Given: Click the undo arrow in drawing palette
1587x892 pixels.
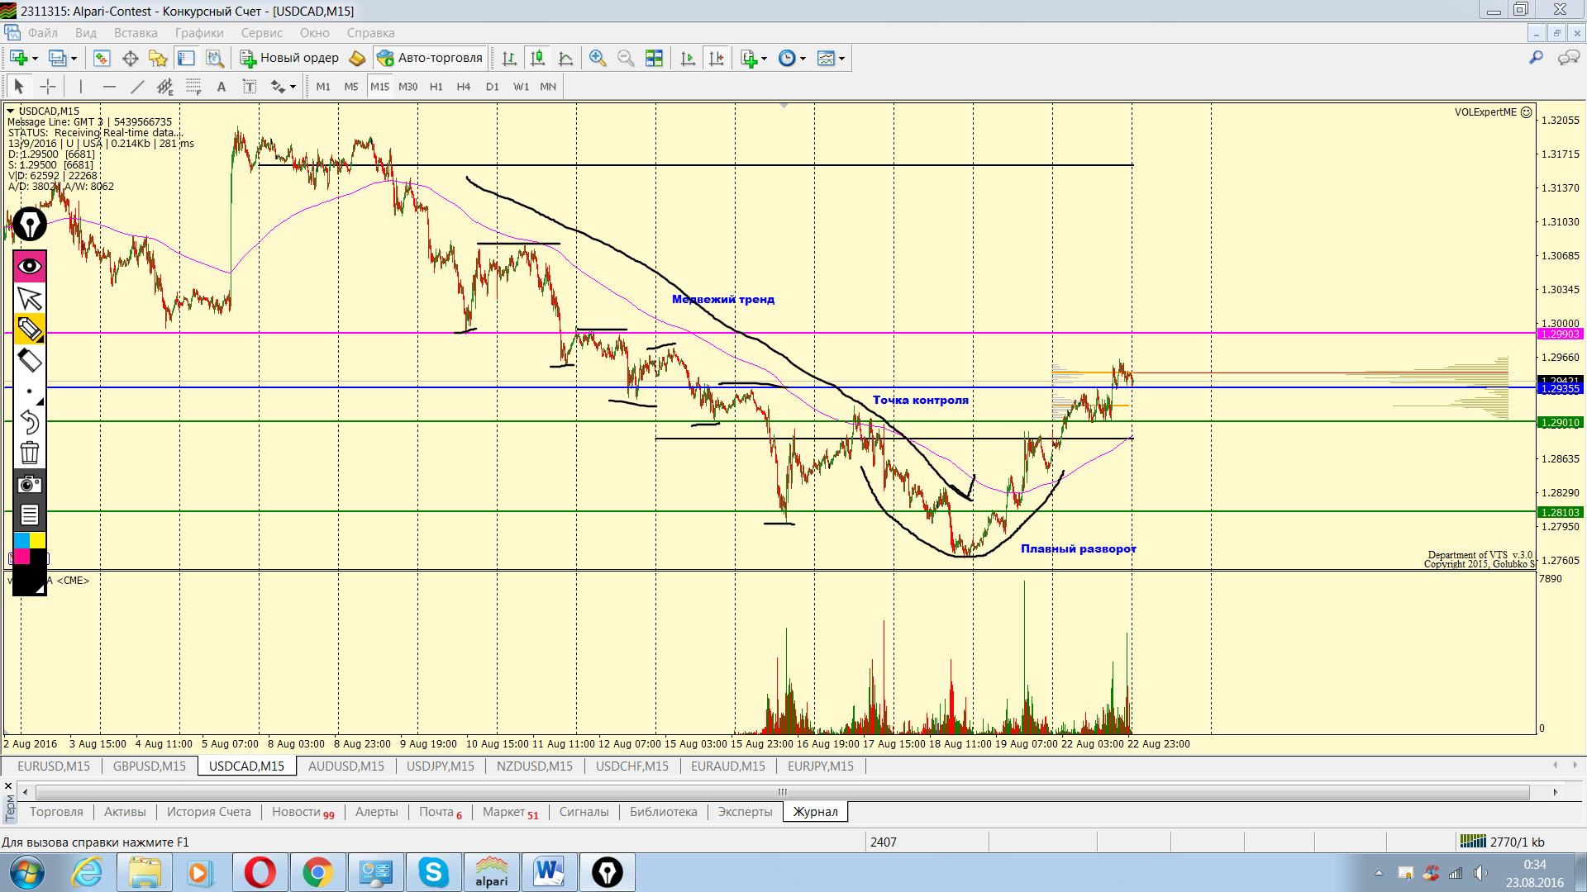Looking at the screenshot, I should coord(30,422).
